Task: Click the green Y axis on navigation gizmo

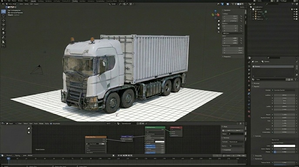Action: pyautogui.click(x=213, y=15)
